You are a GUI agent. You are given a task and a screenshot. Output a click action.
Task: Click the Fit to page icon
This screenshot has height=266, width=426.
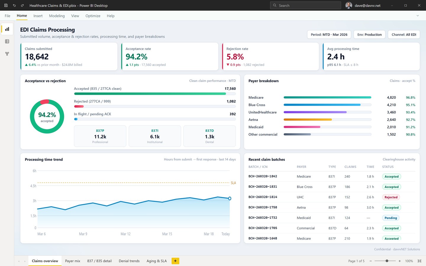pos(419,261)
